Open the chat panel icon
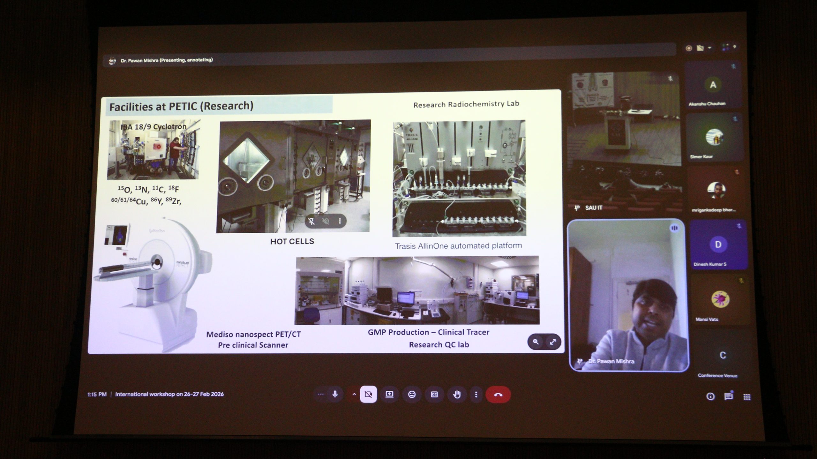 pyautogui.click(x=728, y=396)
